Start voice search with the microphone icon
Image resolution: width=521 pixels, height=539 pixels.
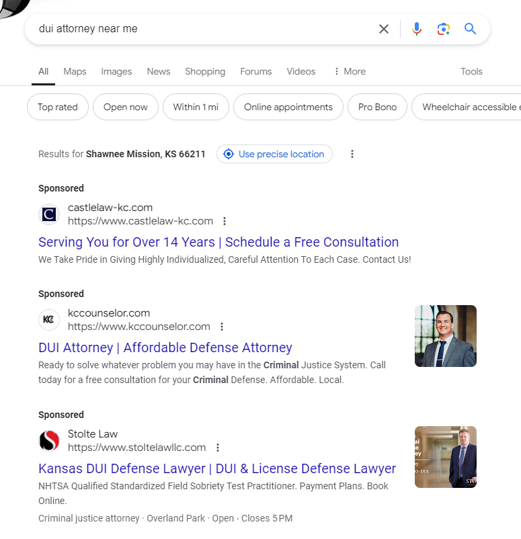click(x=416, y=29)
